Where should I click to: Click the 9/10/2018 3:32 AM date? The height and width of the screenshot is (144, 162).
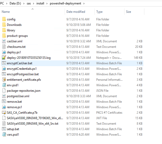pos(79,41)
